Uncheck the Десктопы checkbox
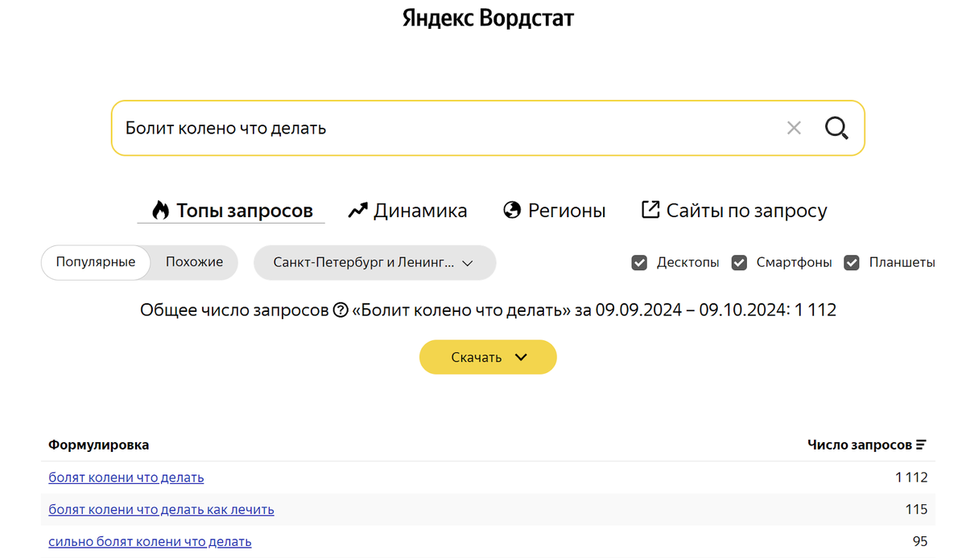 click(x=639, y=262)
